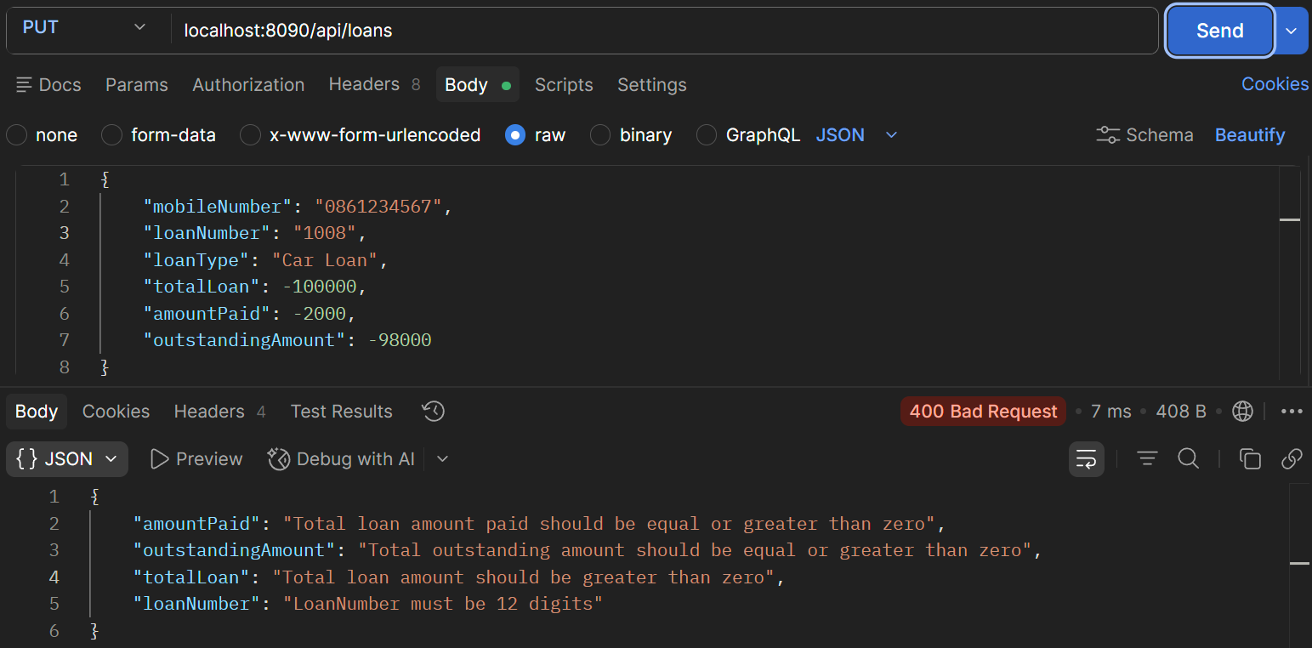Open the response JSON format dropdown
The image size is (1312, 648).
(x=67, y=459)
